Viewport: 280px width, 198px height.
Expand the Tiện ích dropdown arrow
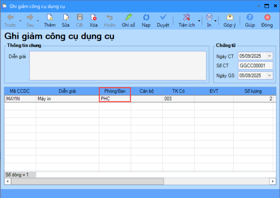pos(199,21)
